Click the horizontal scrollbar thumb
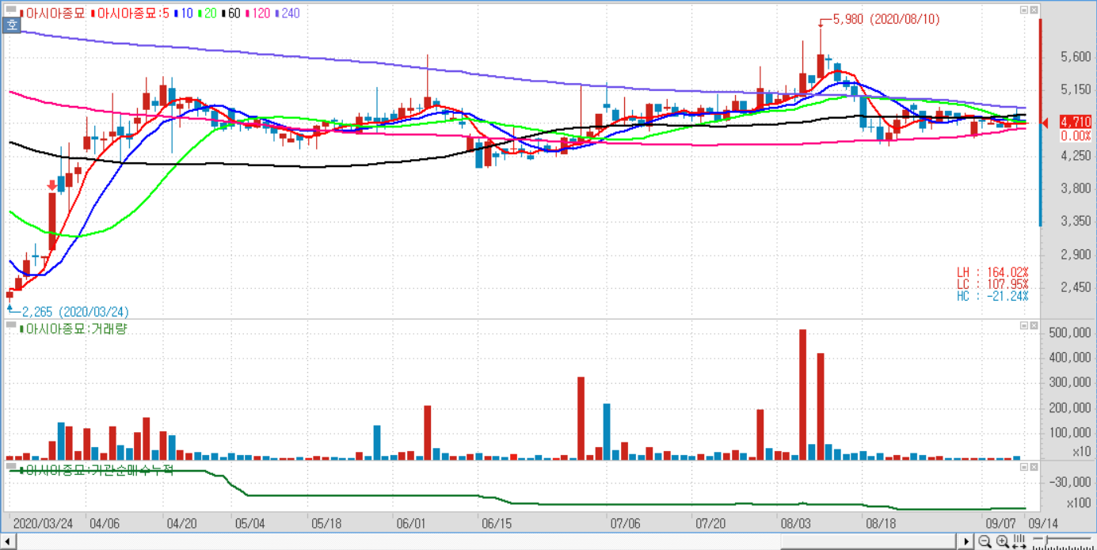 pyautogui.click(x=867, y=542)
